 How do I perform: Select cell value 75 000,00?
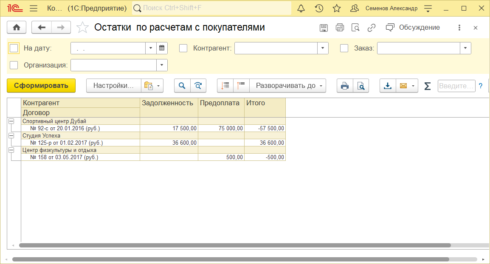pos(221,129)
